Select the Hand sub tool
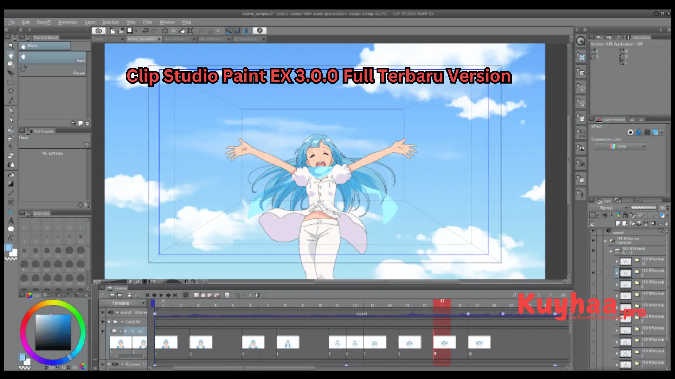The height and width of the screenshot is (379, 675). click(x=53, y=58)
